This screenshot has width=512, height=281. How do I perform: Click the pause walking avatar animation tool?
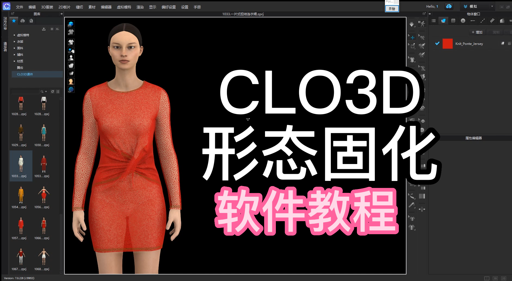pos(422,24)
